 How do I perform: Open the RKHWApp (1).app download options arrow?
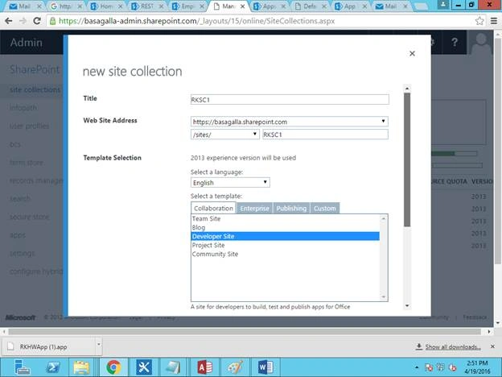99,345
